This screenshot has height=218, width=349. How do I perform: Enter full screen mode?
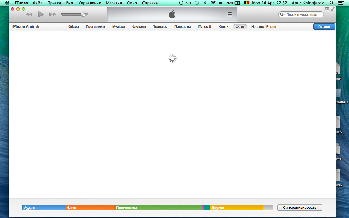point(333,9)
